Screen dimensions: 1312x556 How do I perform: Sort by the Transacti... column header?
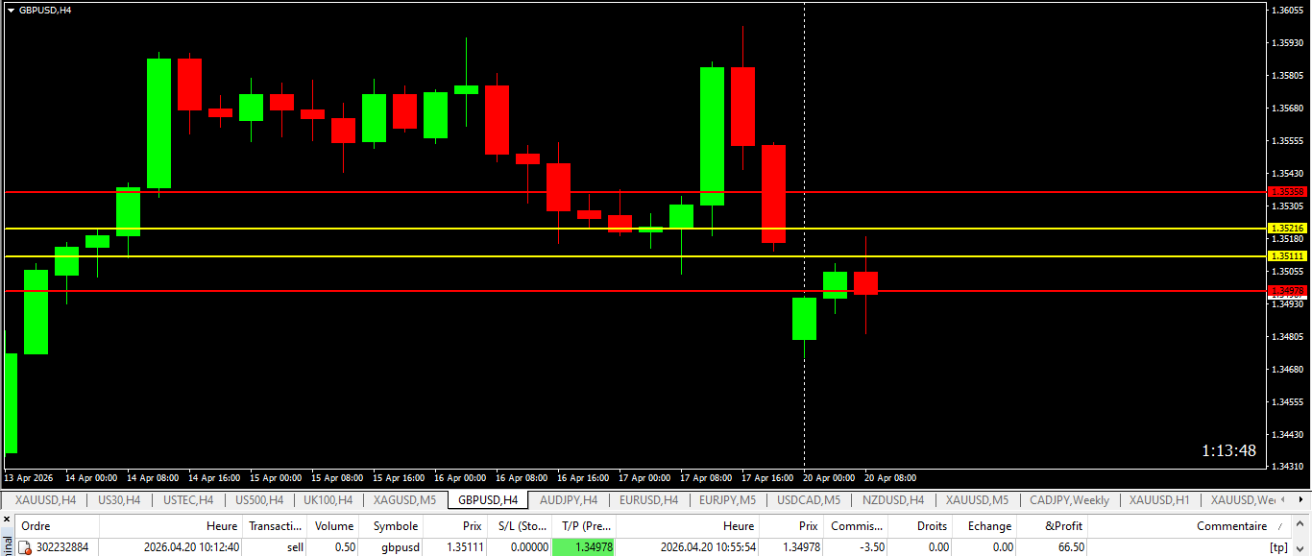276,526
